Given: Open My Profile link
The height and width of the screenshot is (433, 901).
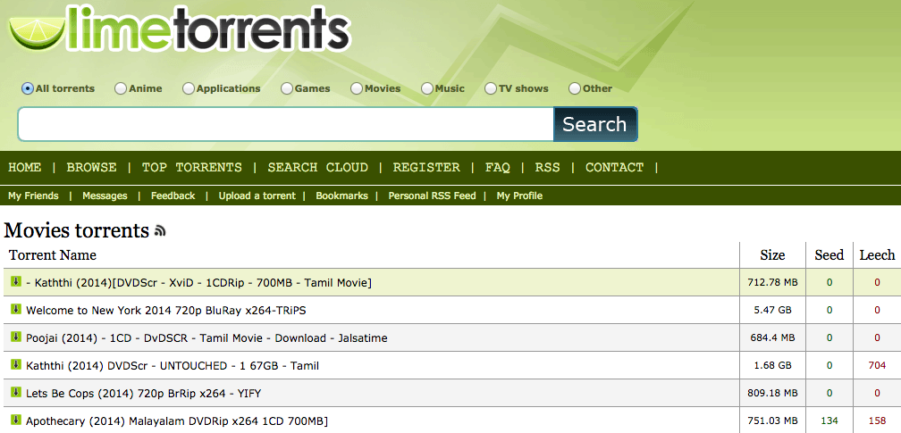Looking at the screenshot, I should [x=519, y=196].
